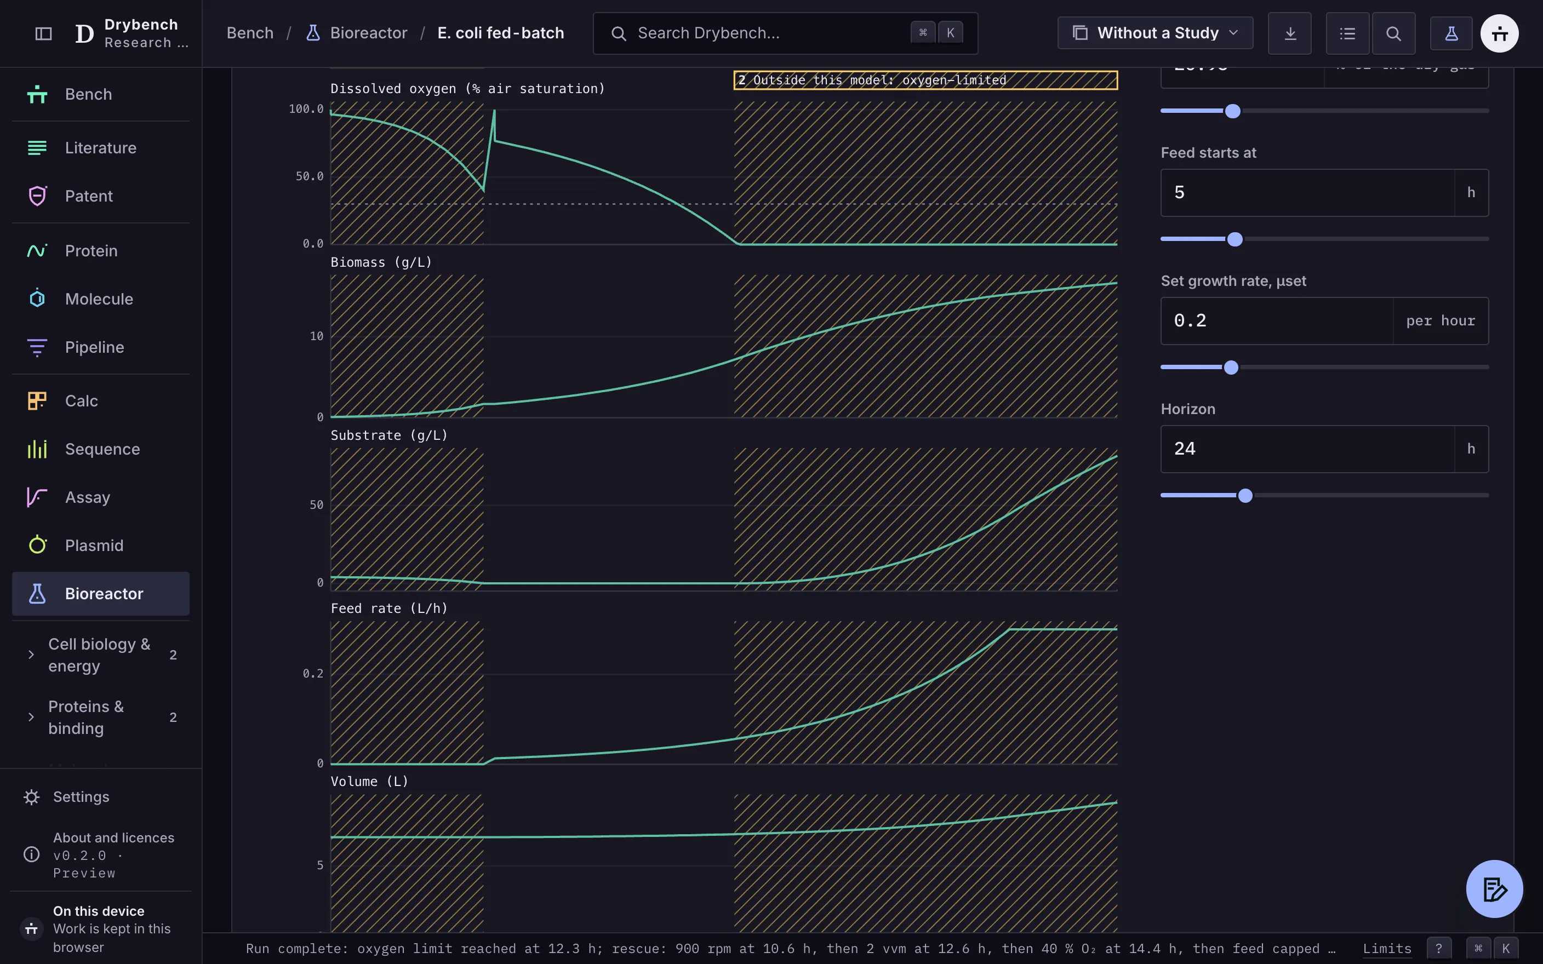Viewport: 1543px width, 964px height.
Task: Open the round account avatar button
Action: click(x=1500, y=33)
